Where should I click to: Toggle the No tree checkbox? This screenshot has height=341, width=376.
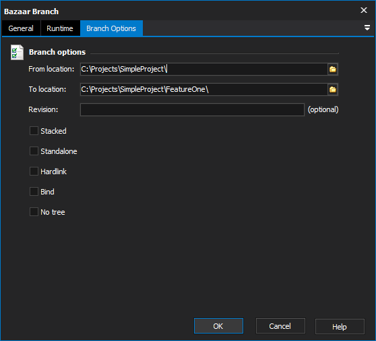tap(34, 212)
